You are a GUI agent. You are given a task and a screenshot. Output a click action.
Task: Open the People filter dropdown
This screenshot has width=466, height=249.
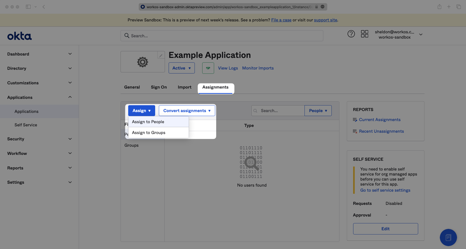pyautogui.click(x=318, y=110)
